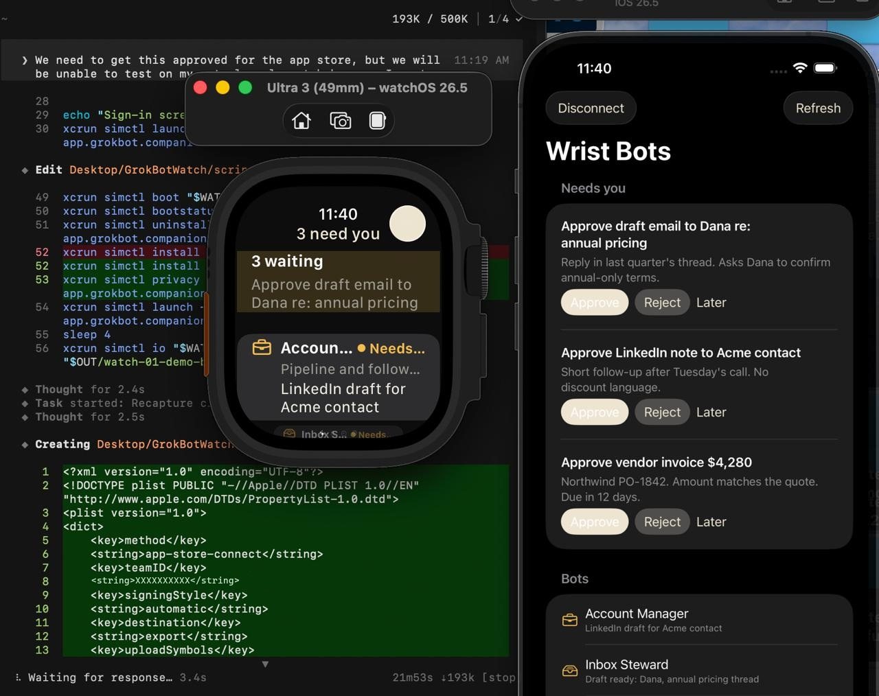Tap Later on the LinkedIn note card
The height and width of the screenshot is (696, 879).
(x=711, y=412)
